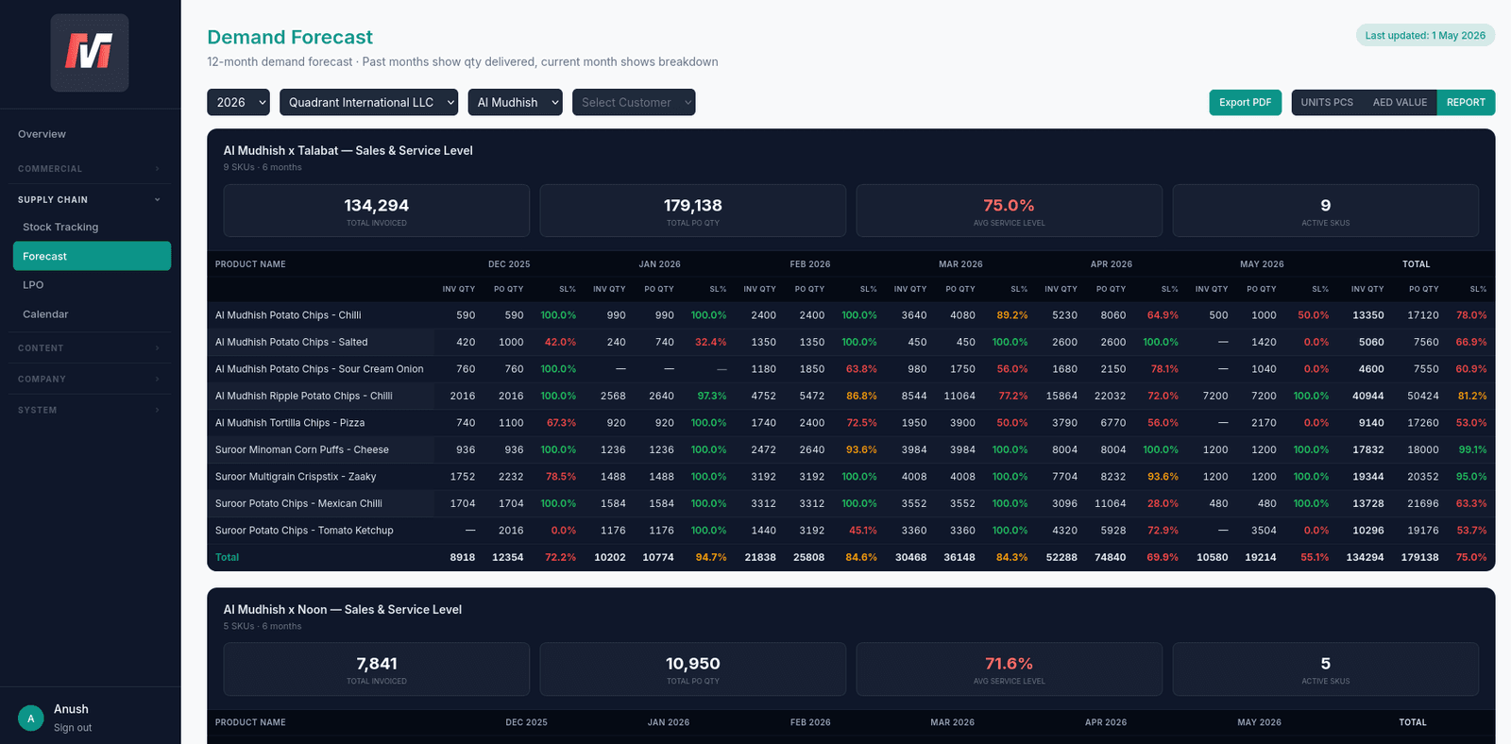Screen dimensions: 1511x744
Task: Select the Report view tab
Action: [1466, 102]
